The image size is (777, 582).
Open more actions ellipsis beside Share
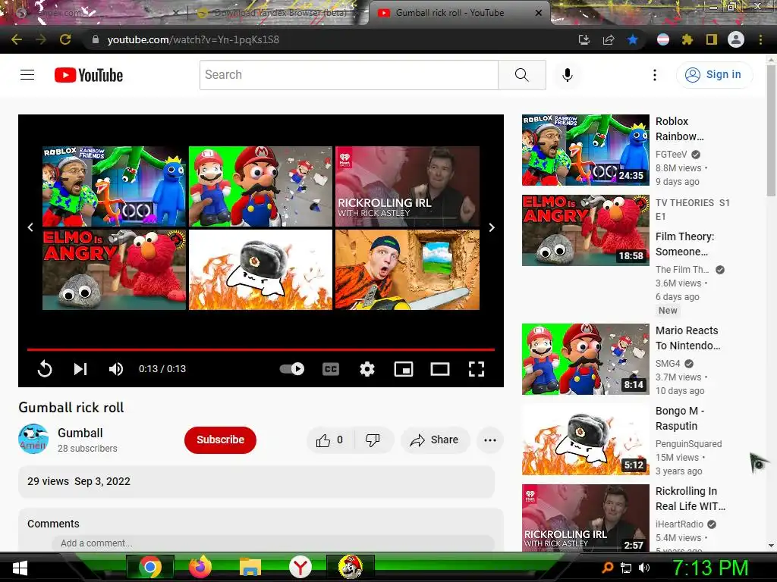click(x=490, y=440)
